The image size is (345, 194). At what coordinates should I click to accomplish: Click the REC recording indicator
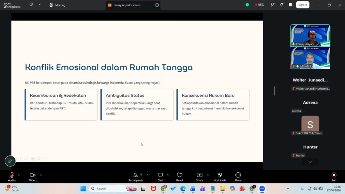[259, 5]
